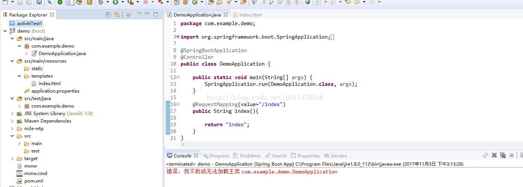Viewport: 523px width, 187px height.
Task: Click Remove All Terminated Launches double-X icon
Action: pyautogui.click(x=503, y=155)
